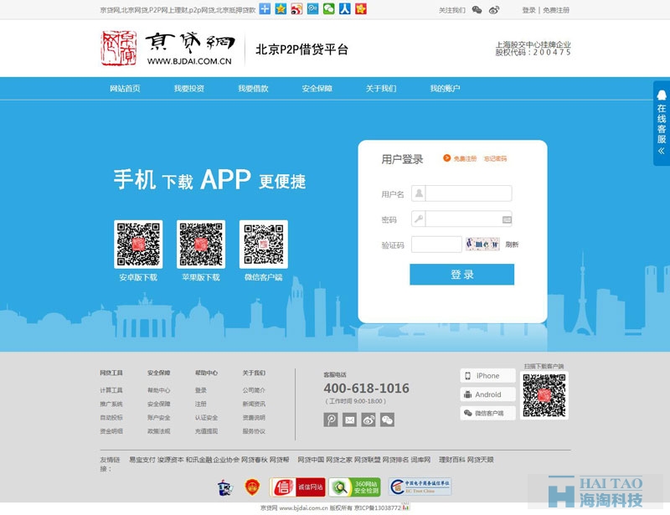Open 我要投资 navigation tab

(x=189, y=89)
